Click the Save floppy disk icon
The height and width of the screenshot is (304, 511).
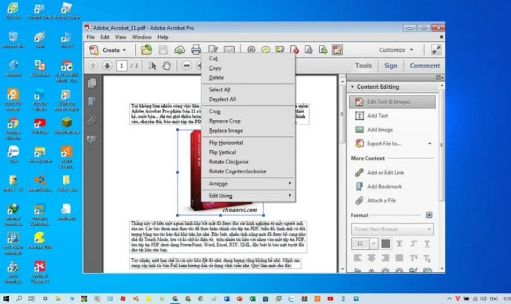[162, 50]
